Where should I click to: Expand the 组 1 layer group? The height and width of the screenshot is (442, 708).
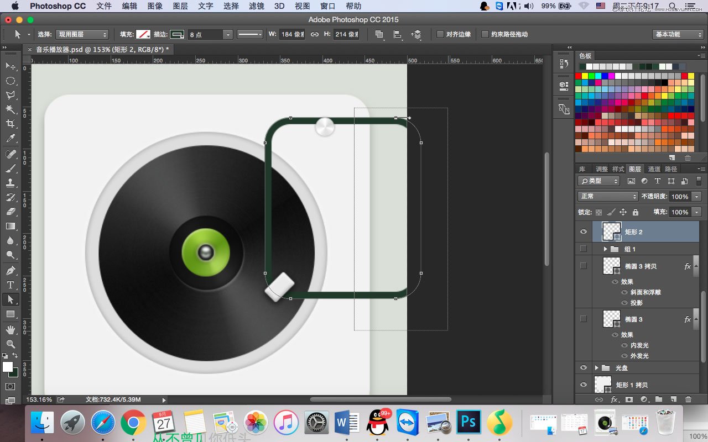(x=606, y=249)
